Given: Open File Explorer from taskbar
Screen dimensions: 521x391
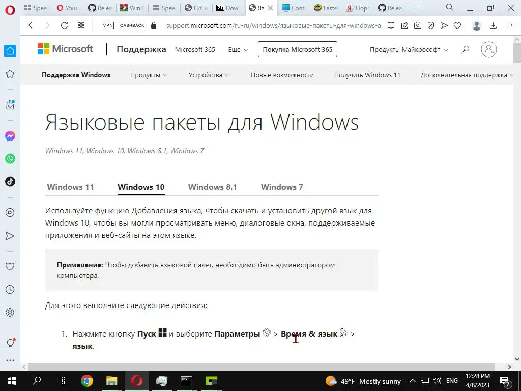Looking at the screenshot, I should pos(111,381).
